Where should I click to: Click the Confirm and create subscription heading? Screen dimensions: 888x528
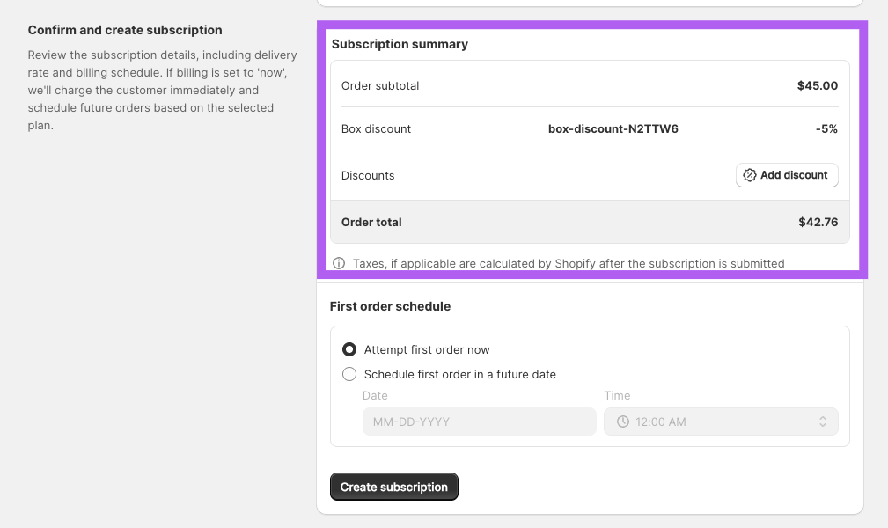click(125, 30)
